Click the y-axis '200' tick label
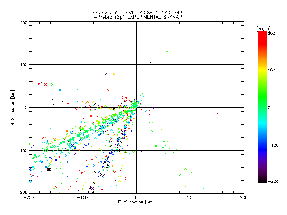This screenshot has height=215, width=287. 24,23
